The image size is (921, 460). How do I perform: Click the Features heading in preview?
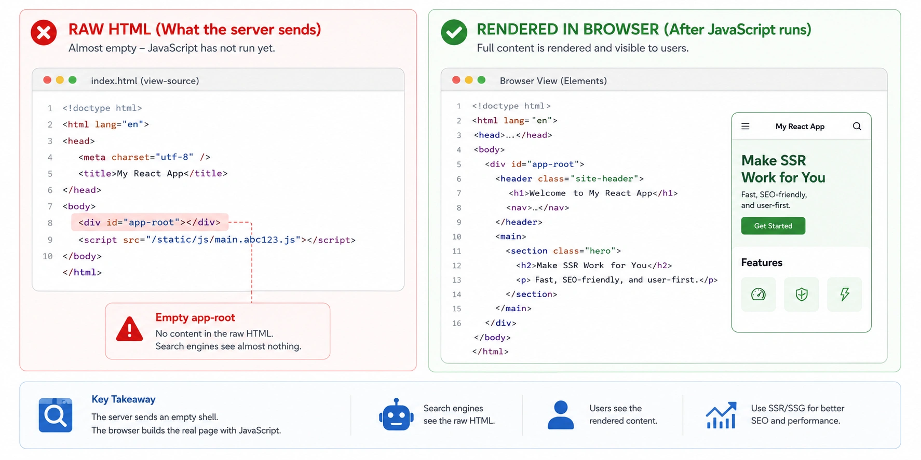762,262
